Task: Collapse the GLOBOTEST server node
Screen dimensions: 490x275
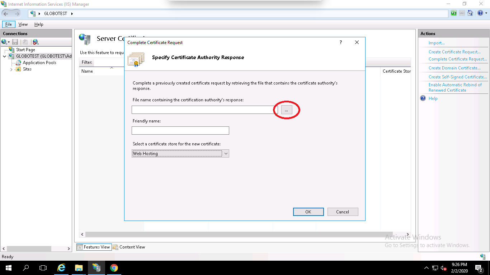Action: (4, 56)
